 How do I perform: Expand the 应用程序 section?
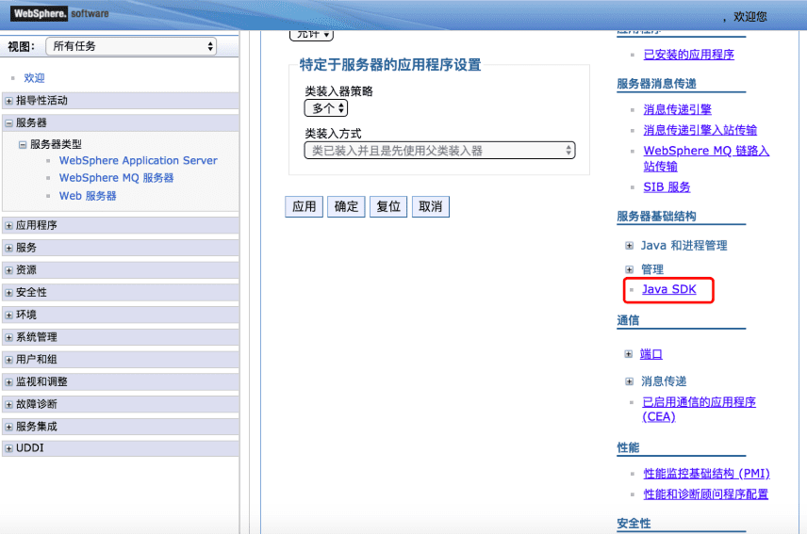pyautogui.click(x=8, y=226)
